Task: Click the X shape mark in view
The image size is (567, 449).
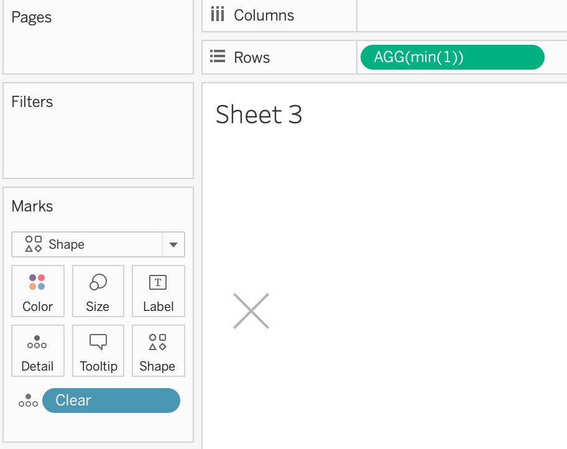Action: 251,311
